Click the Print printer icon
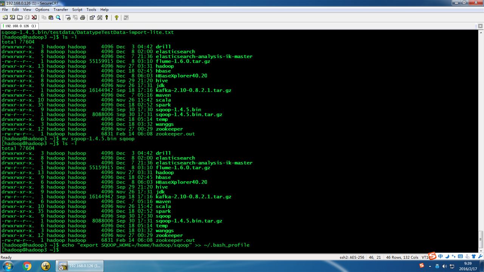The width and height of the screenshot is (484, 272). (x=82, y=17)
